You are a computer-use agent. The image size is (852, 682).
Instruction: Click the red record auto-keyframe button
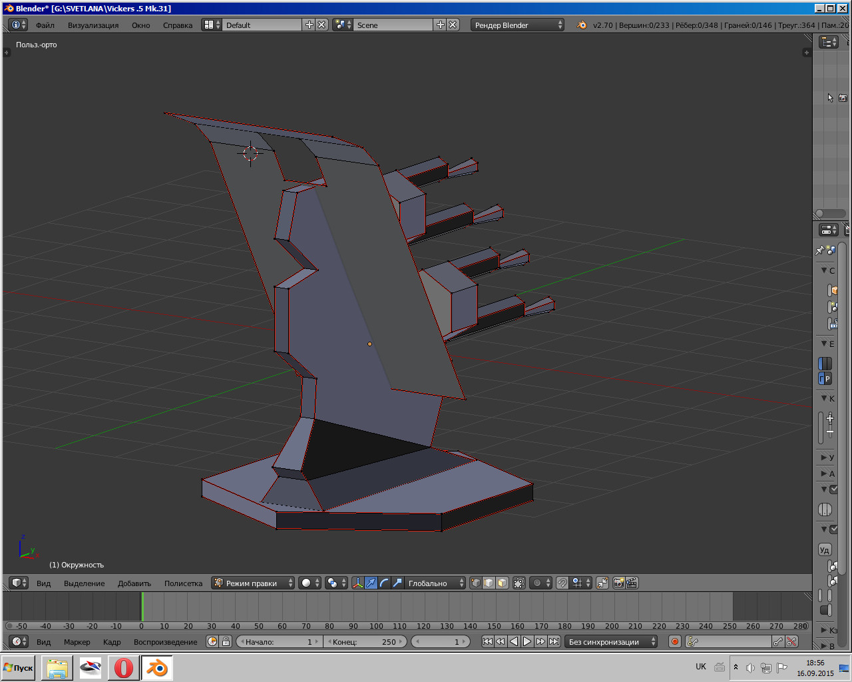[x=674, y=641]
